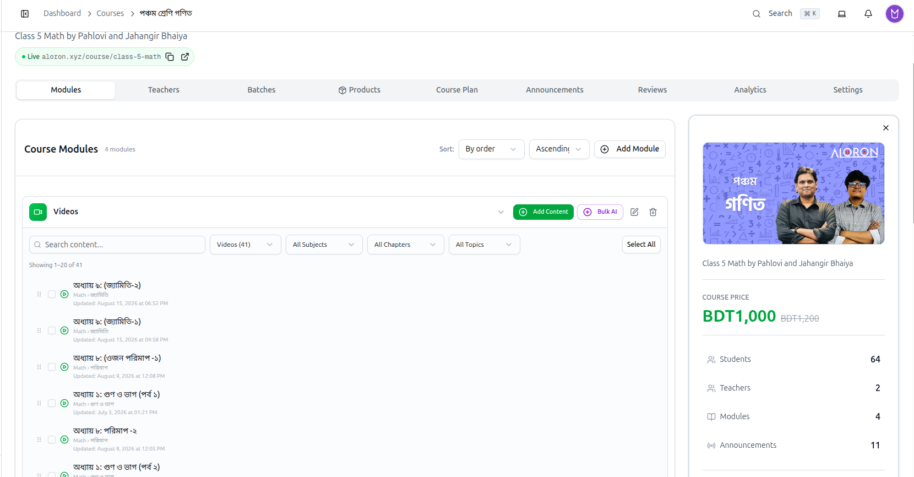This screenshot has width=914, height=477.
Task: Click Select All button
Action: 641,245
